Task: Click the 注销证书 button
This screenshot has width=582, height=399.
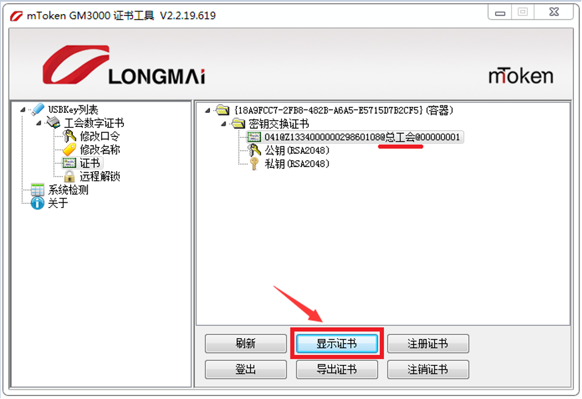Action: pos(428,370)
